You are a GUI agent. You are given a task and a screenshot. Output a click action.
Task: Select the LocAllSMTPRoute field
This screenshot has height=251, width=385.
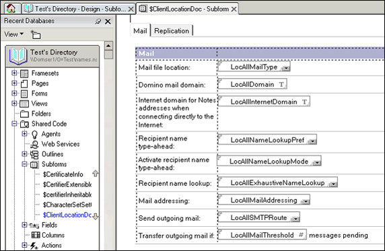[x=259, y=217]
